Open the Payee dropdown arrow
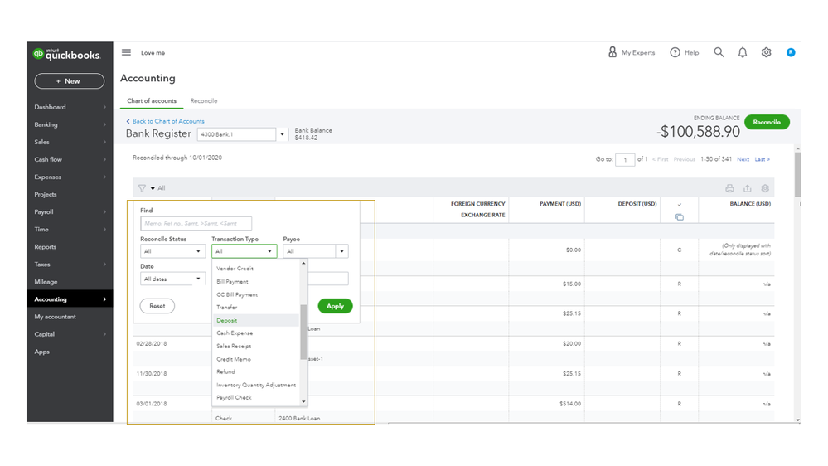 341,251
